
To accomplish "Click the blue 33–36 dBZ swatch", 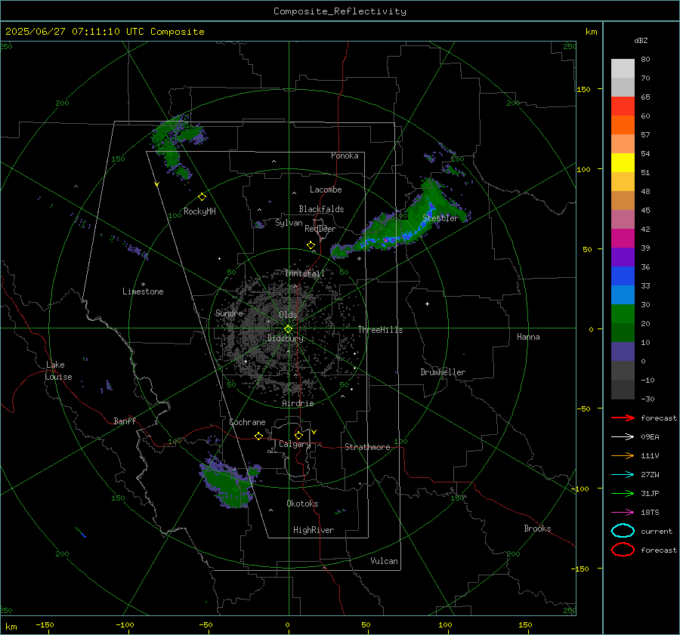I will coord(623,276).
